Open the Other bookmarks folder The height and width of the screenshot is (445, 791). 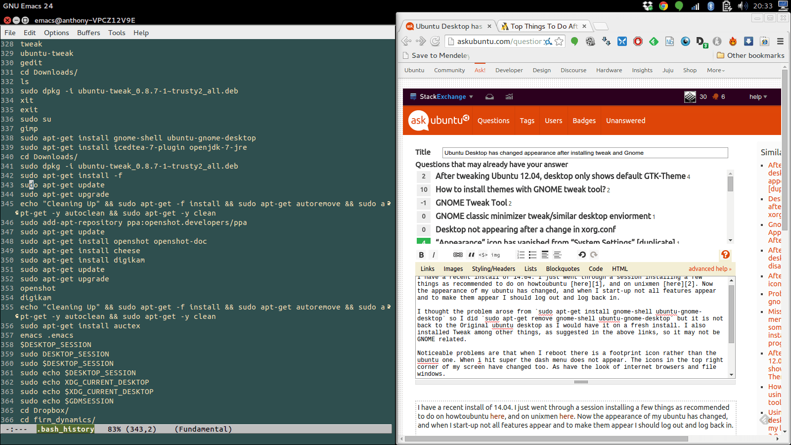(750, 55)
